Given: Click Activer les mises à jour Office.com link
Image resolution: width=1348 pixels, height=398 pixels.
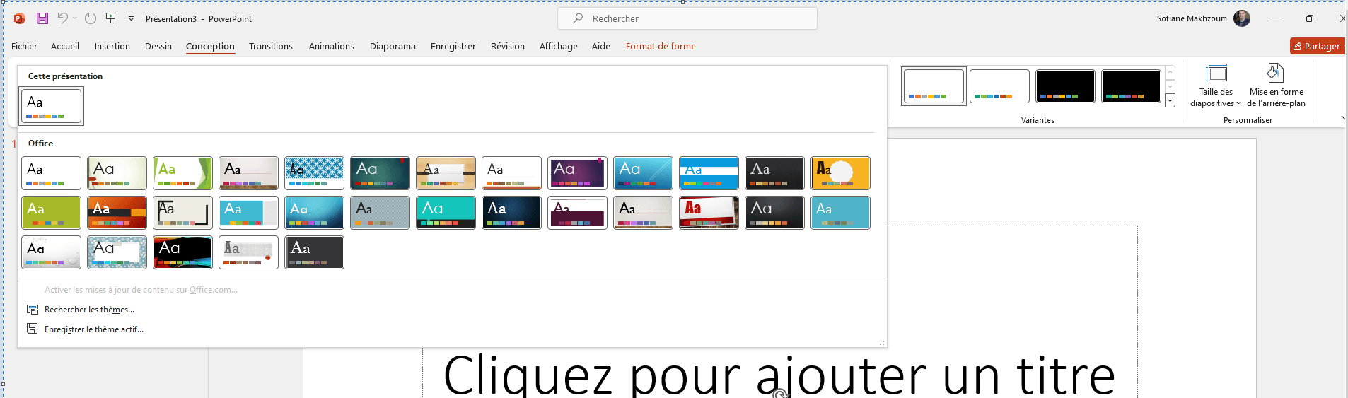Looking at the screenshot, I should (141, 290).
